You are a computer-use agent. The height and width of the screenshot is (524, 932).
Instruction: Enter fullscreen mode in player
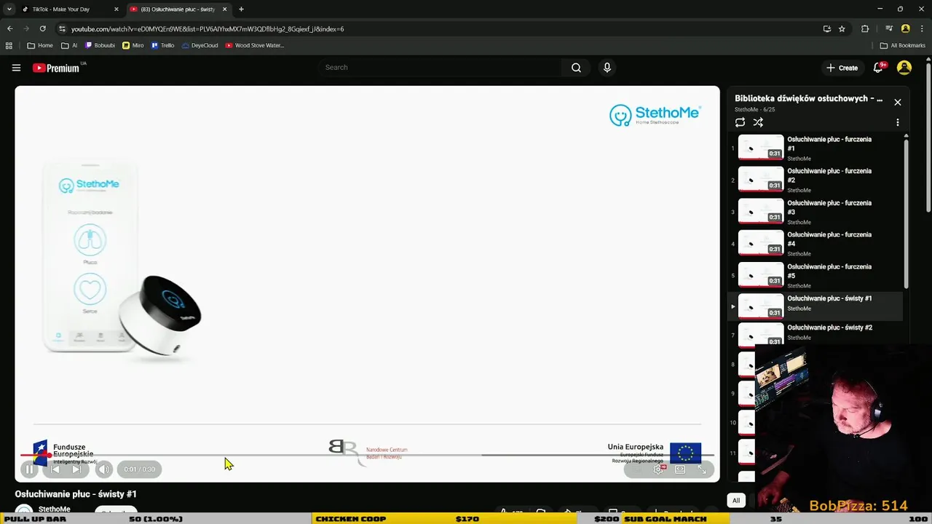[703, 469]
